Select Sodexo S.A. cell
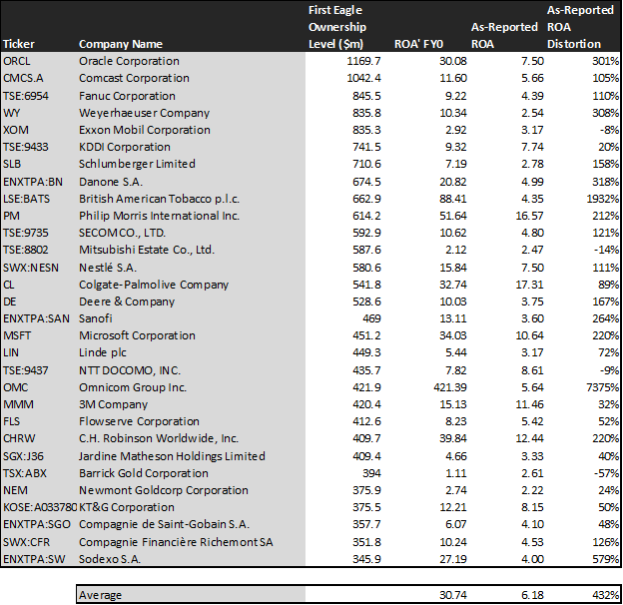The image size is (623, 605). point(110,559)
